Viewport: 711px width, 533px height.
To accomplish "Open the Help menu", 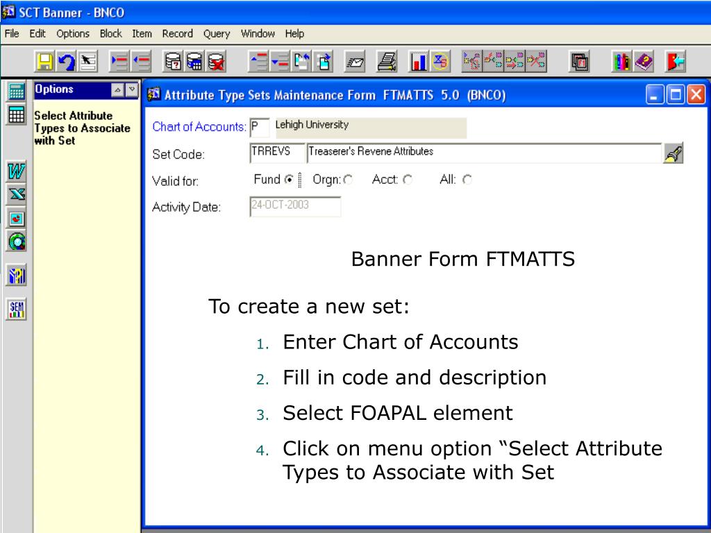I will [294, 33].
